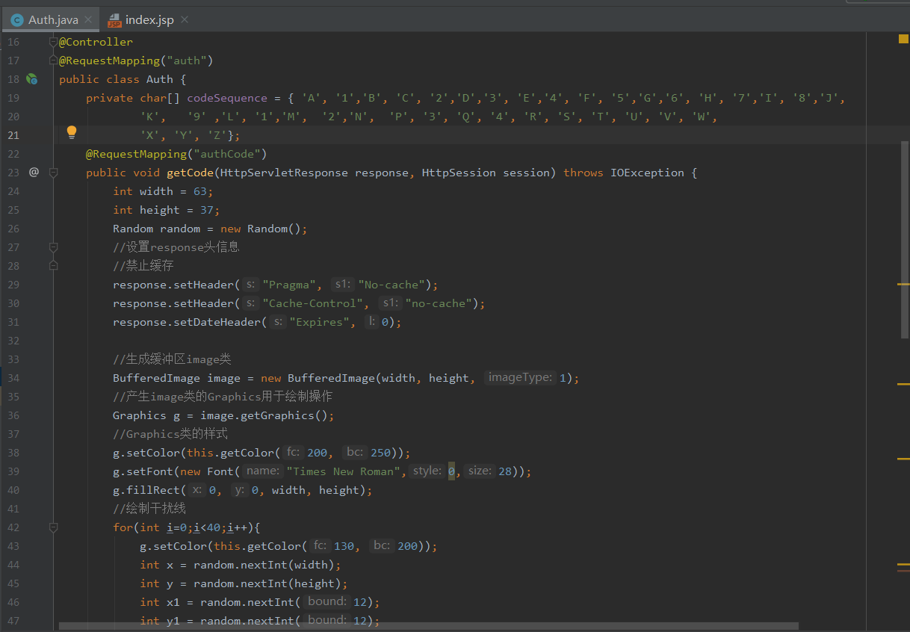
Task: Close the index.jsp tab
Action: click(x=185, y=20)
